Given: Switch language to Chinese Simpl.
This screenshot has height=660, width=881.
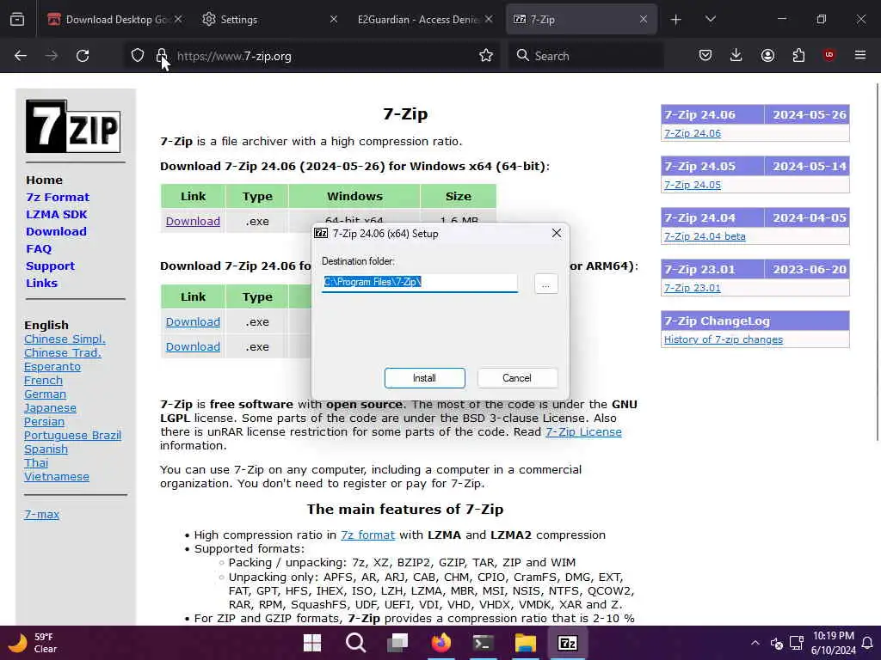Looking at the screenshot, I should (x=65, y=339).
